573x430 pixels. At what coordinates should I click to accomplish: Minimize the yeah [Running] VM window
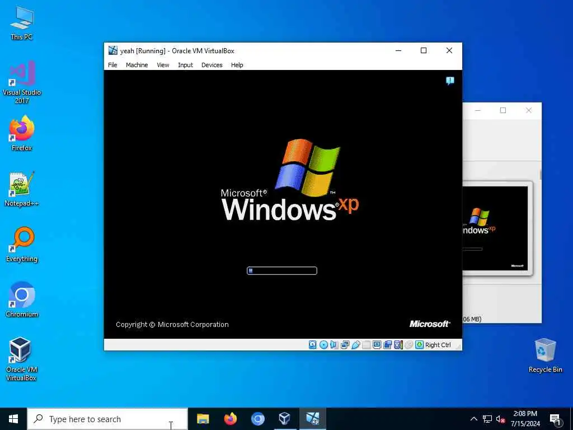pyautogui.click(x=398, y=50)
